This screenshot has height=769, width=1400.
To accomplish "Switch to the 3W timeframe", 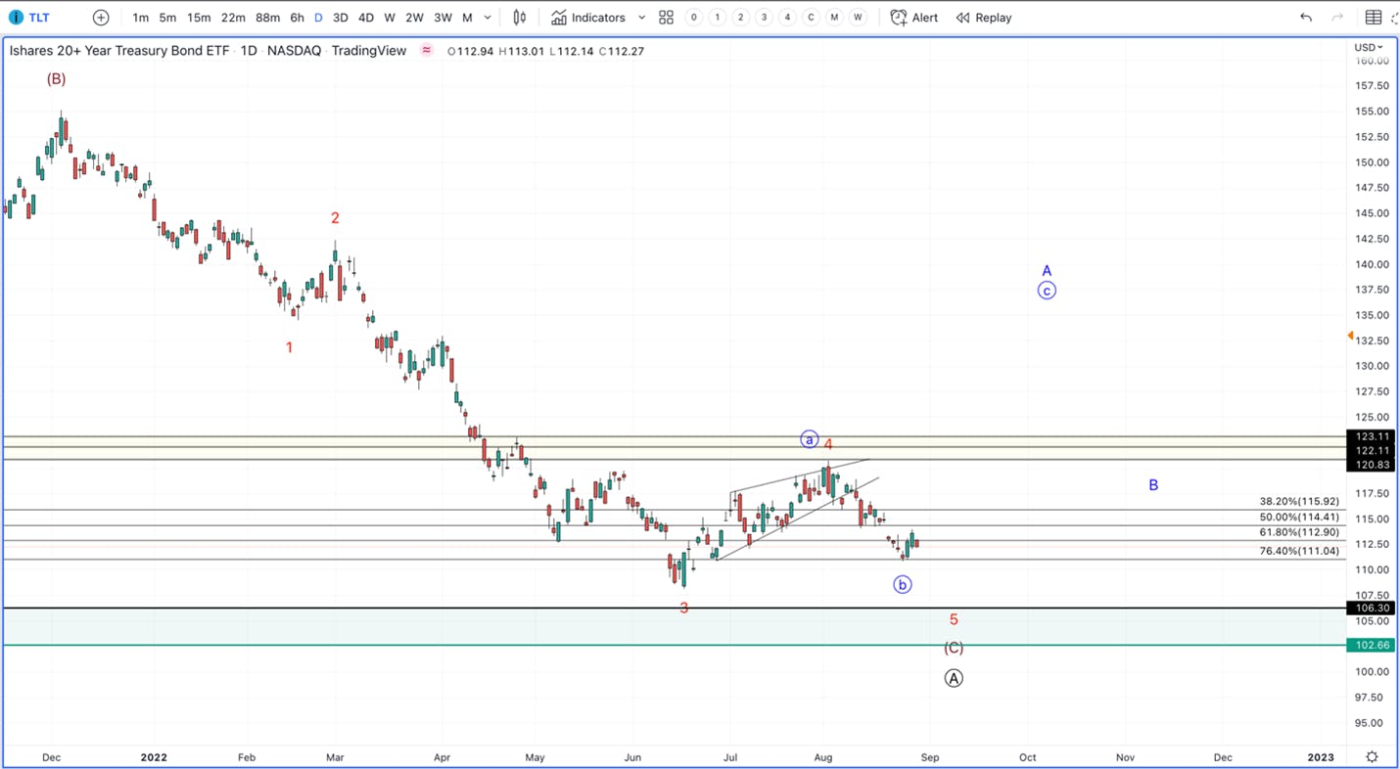I will pyautogui.click(x=443, y=18).
